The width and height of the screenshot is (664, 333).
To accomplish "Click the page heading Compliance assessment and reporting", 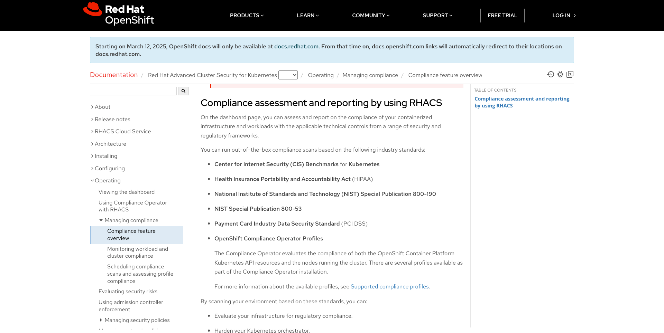I will 321,103.
